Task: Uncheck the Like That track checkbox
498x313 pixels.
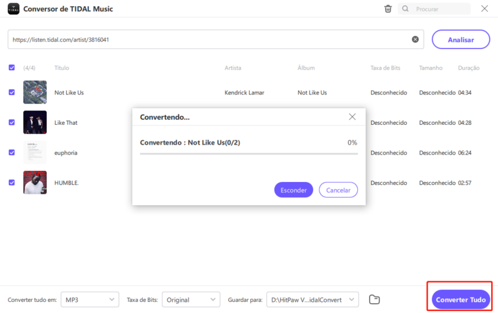Action: click(x=12, y=122)
